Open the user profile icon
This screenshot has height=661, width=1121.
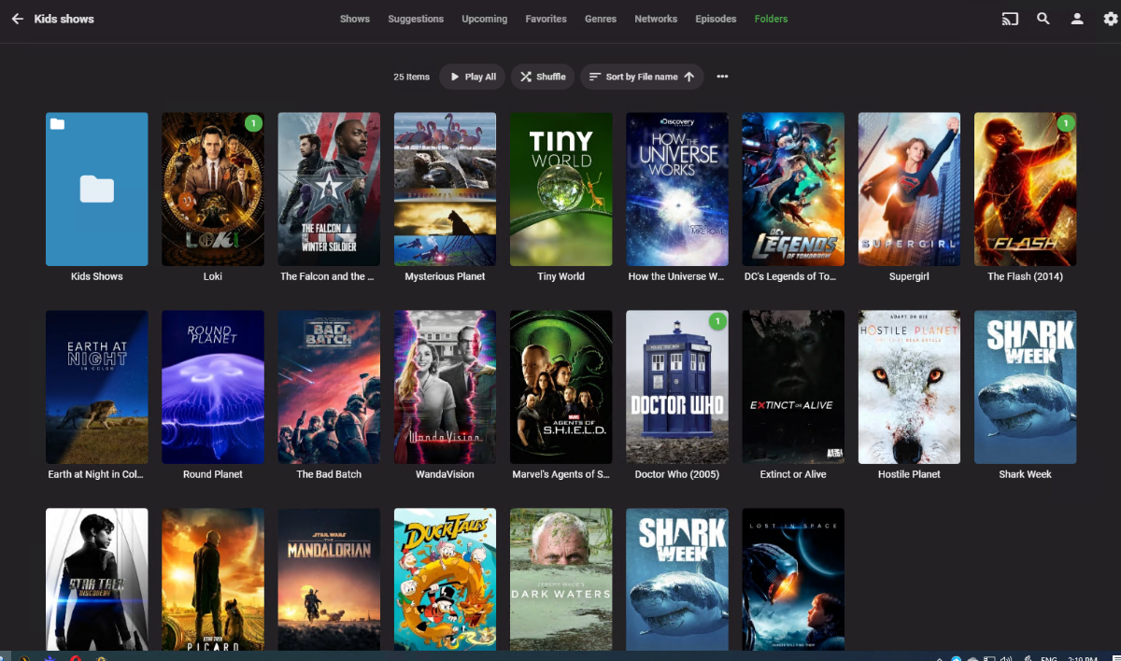[x=1077, y=19]
